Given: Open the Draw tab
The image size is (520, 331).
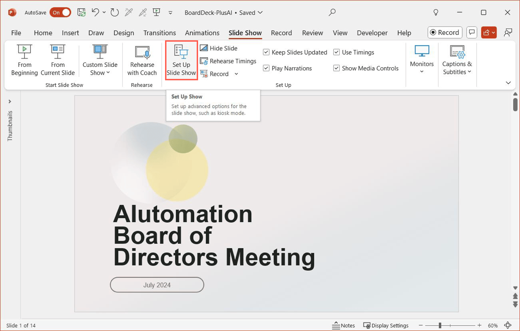Looking at the screenshot, I should pyautogui.click(x=96, y=33).
